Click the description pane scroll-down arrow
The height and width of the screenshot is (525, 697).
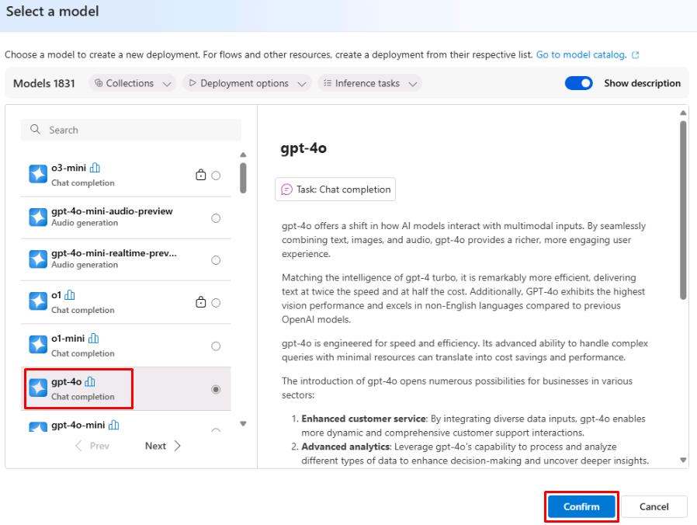click(x=683, y=460)
